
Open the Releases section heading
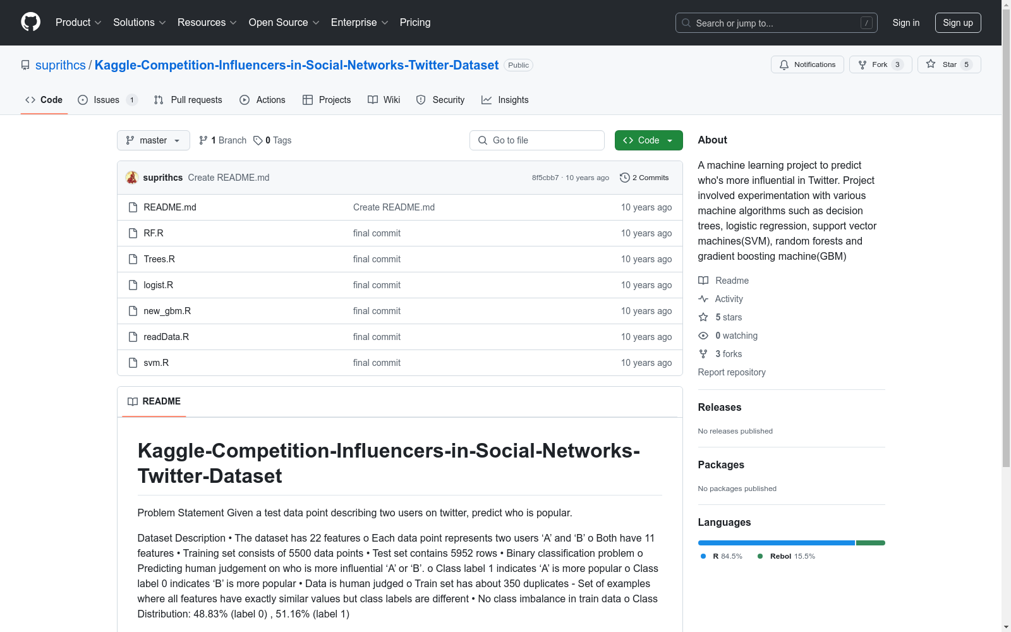coord(720,408)
